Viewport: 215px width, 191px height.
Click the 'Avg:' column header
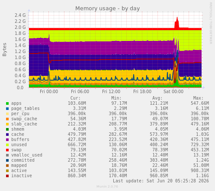157,98
